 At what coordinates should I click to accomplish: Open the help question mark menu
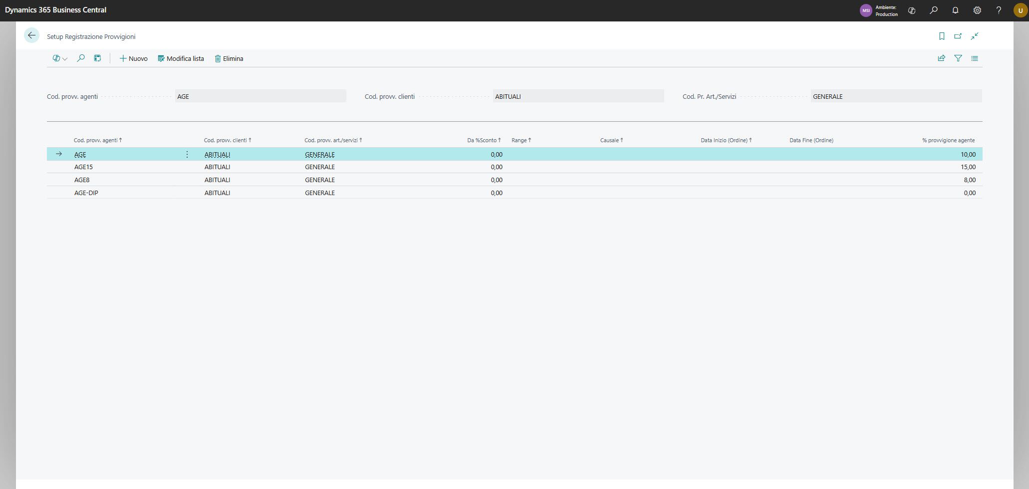coord(999,10)
